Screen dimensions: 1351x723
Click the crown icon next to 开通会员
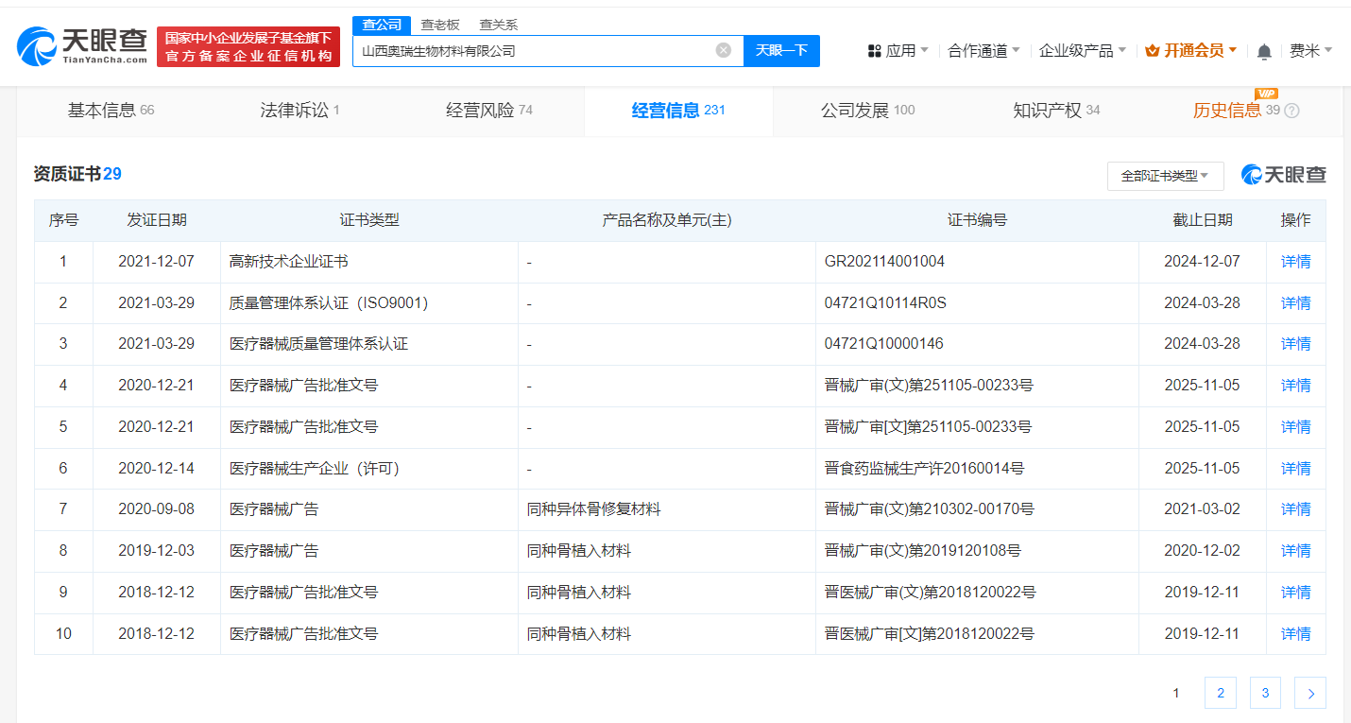point(1153,50)
